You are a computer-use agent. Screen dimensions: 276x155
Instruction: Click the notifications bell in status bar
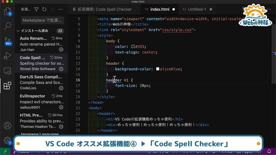[x=269, y=151]
